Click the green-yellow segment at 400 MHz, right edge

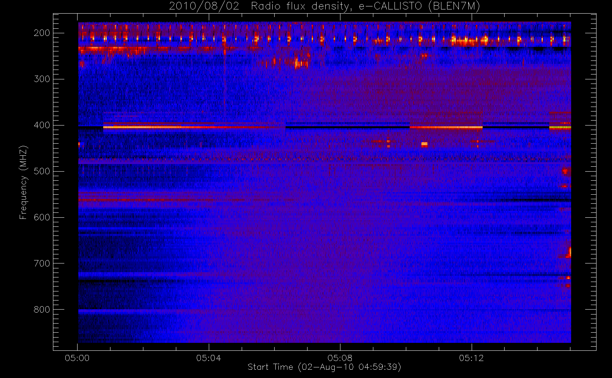560,128
